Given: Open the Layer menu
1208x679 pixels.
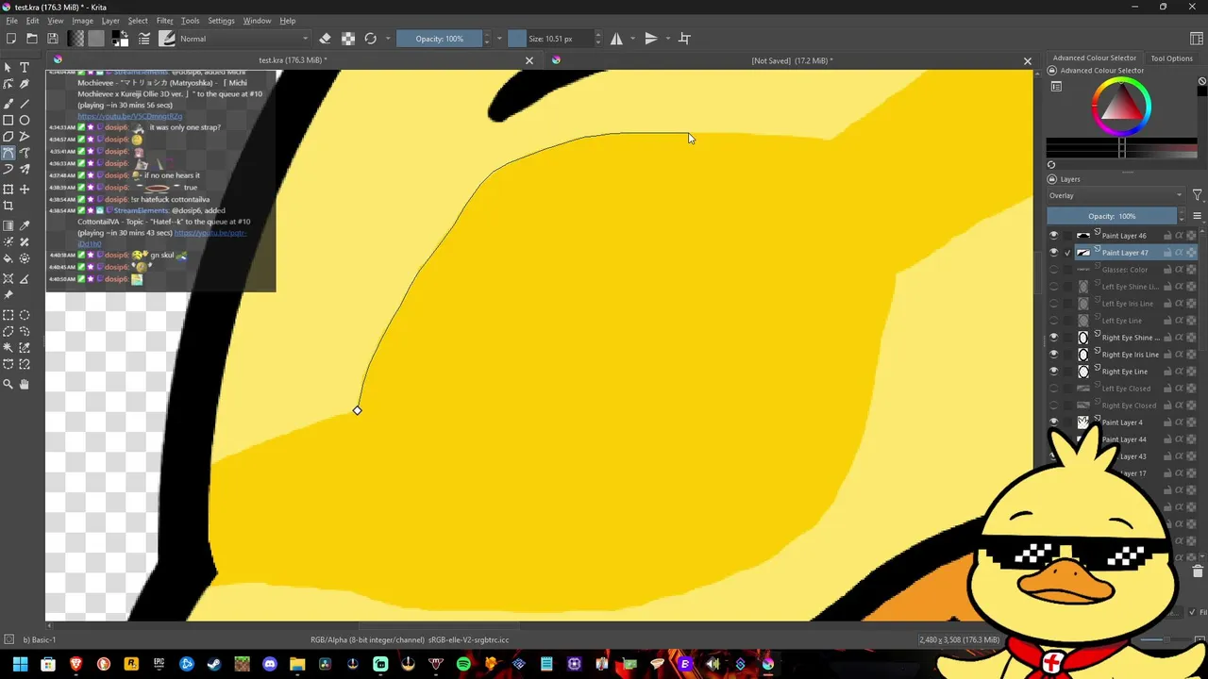Looking at the screenshot, I should 110,21.
